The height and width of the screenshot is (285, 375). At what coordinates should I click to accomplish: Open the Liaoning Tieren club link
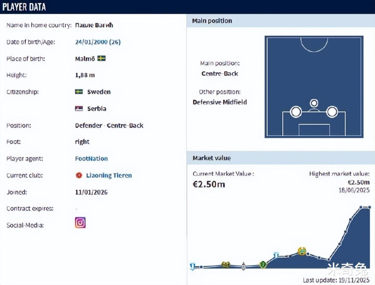(x=109, y=175)
